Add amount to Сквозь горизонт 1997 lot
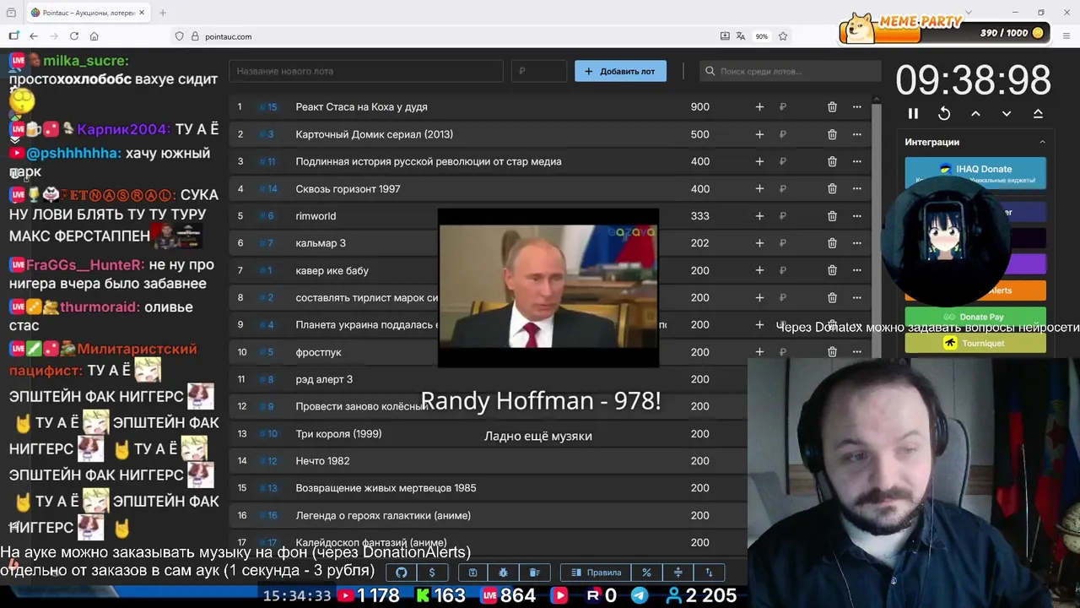Viewport: 1080px width, 608px height. pyautogui.click(x=759, y=189)
